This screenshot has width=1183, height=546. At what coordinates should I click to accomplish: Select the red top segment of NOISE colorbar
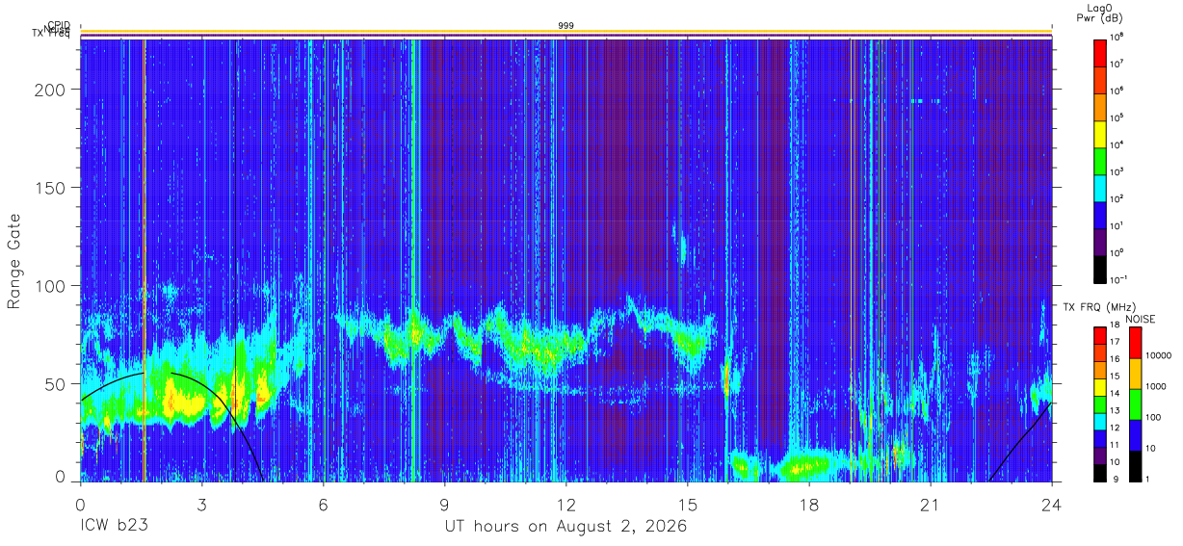tap(1135, 343)
